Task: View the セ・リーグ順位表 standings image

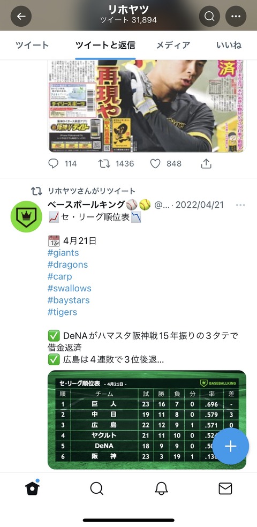Action: pyautogui.click(x=147, y=420)
